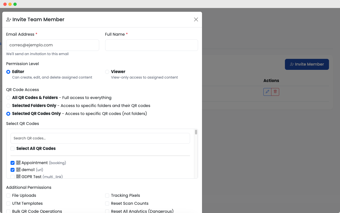Enable UTM Templates permission
Viewport: 340px width, 213px height.
point(8,204)
